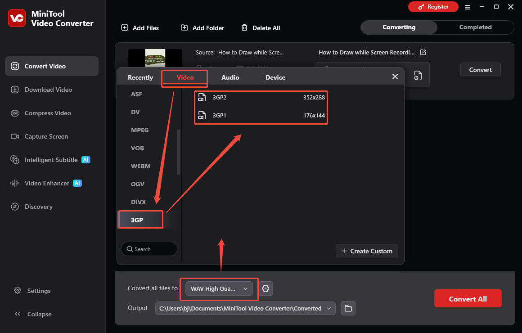Click the Discovery compass icon
The height and width of the screenshot is (333, 522).
15,207
